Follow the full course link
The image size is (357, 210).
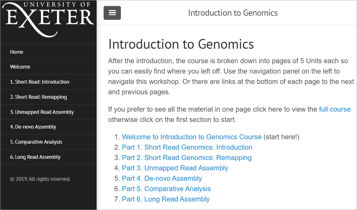[335, 109]
